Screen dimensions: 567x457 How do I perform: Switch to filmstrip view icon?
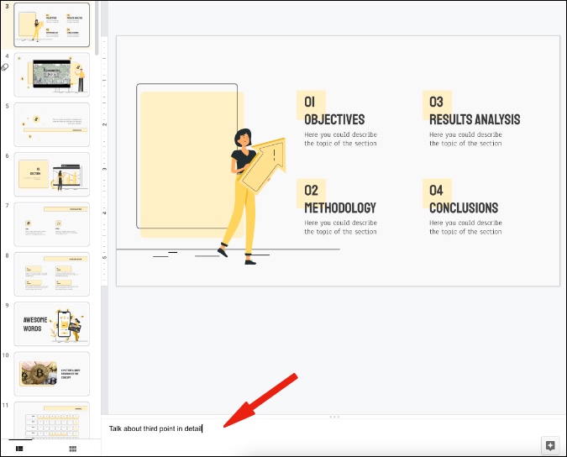[19, 449]
